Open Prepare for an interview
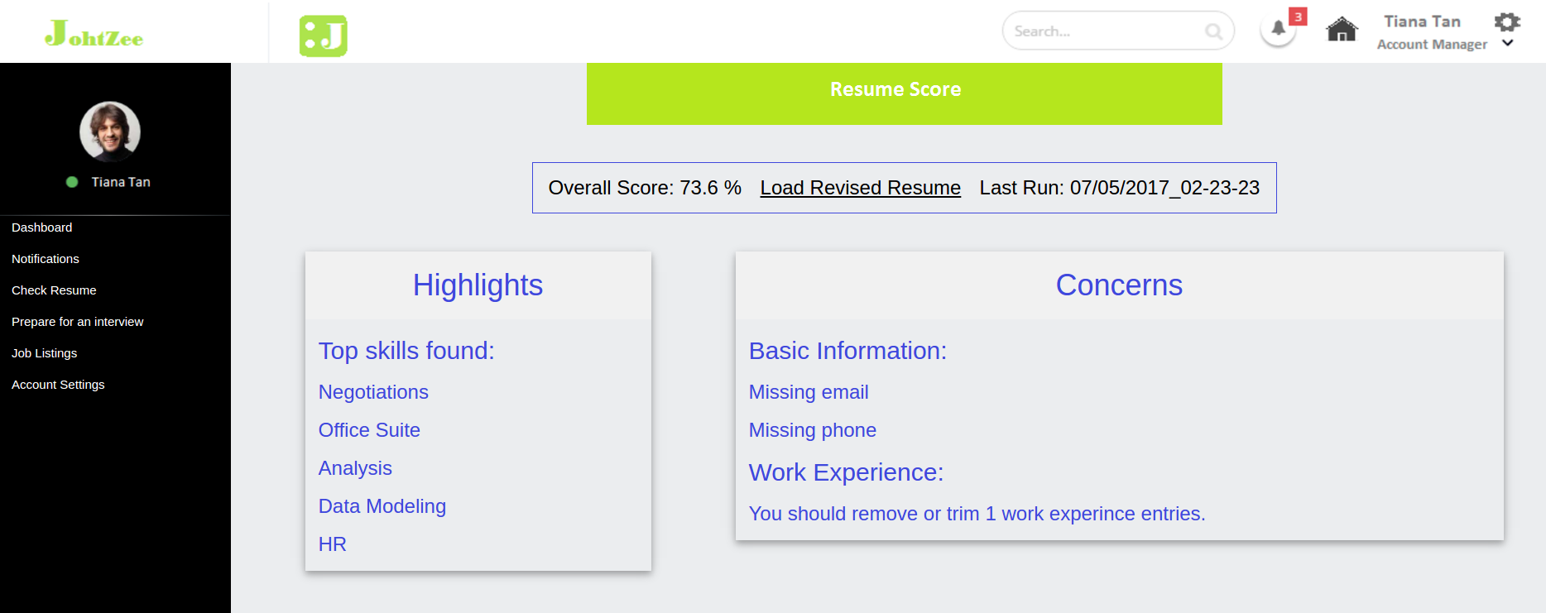The width and height of the screenshot is (1546, 613). coord(78,322)
